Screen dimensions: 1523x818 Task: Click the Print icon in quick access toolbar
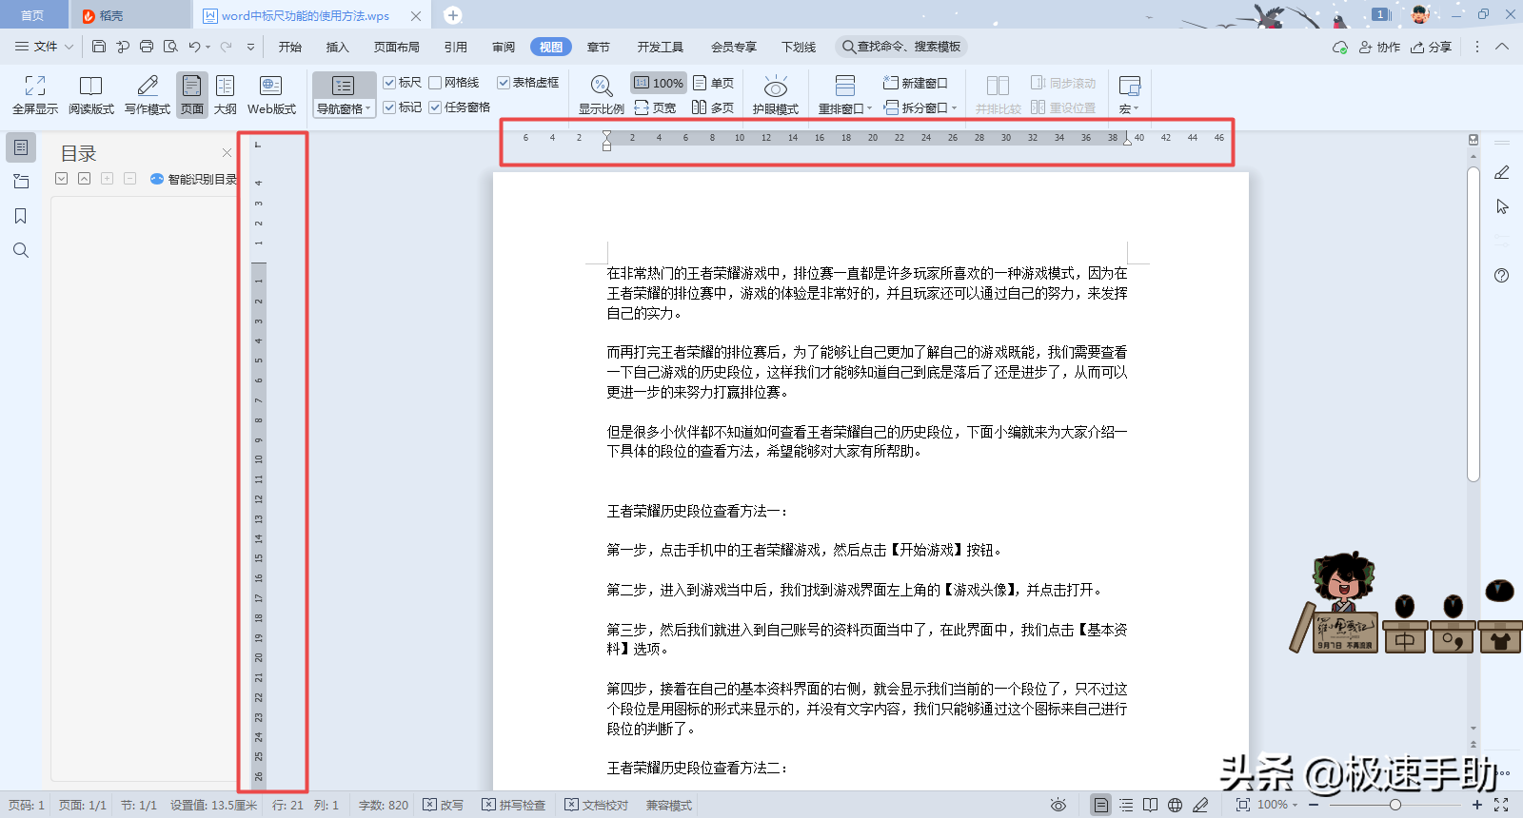(147, 46)
